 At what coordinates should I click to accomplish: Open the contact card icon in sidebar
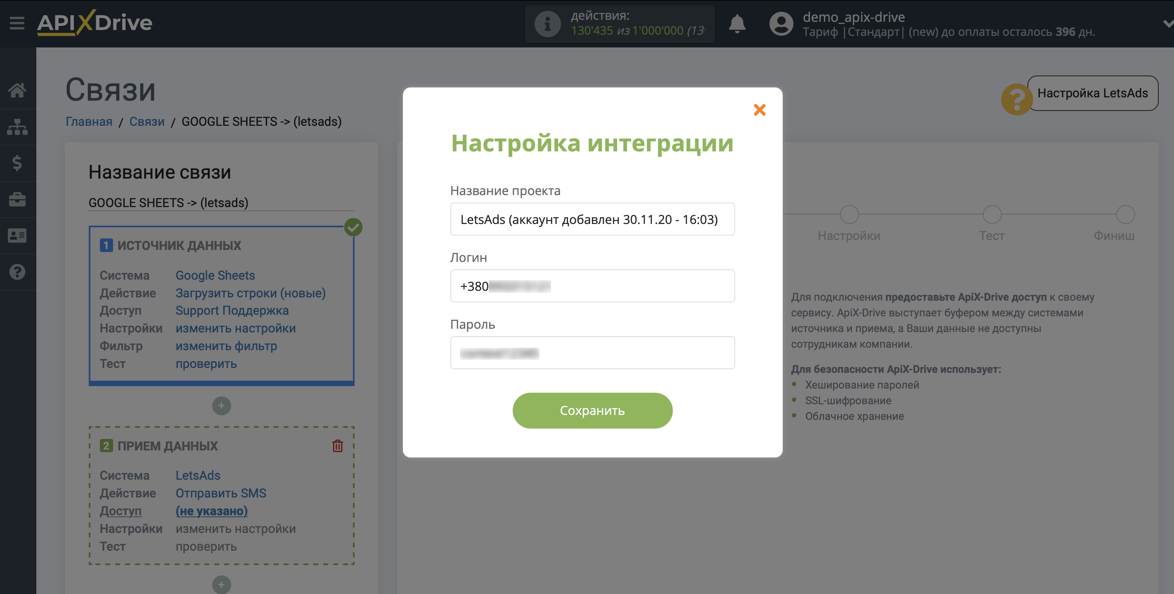[17, 236]
